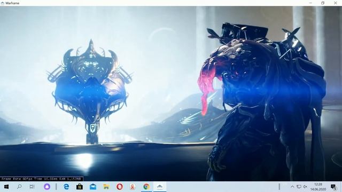Screen dimensions: 342x192
Task: Open the Mail app on the taskbar
Action: [93, 187]
